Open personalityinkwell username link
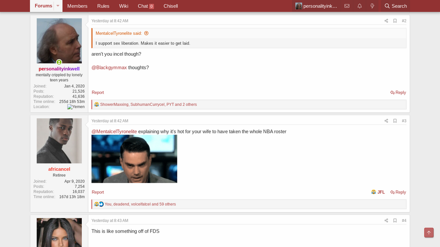 coord(59,69)
